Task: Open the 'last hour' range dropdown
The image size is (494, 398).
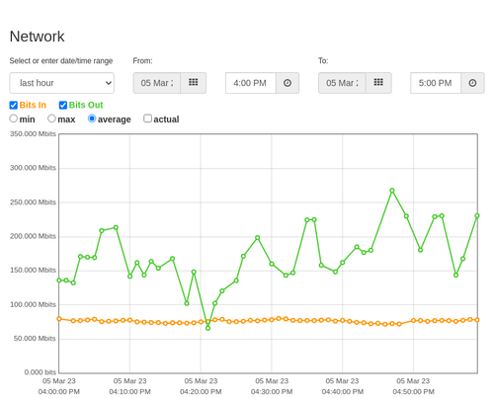Action: [62, 83]
